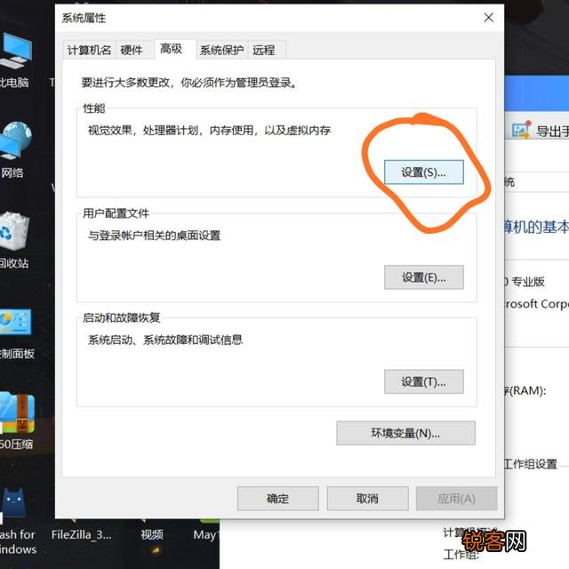Close the 系统属性 dialog
This screenshot has width=569, height=569.
488,18
